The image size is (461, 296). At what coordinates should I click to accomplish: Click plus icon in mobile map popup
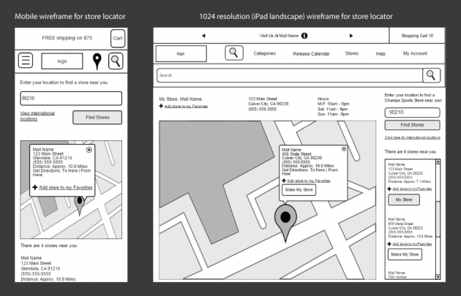pos(35,187)
